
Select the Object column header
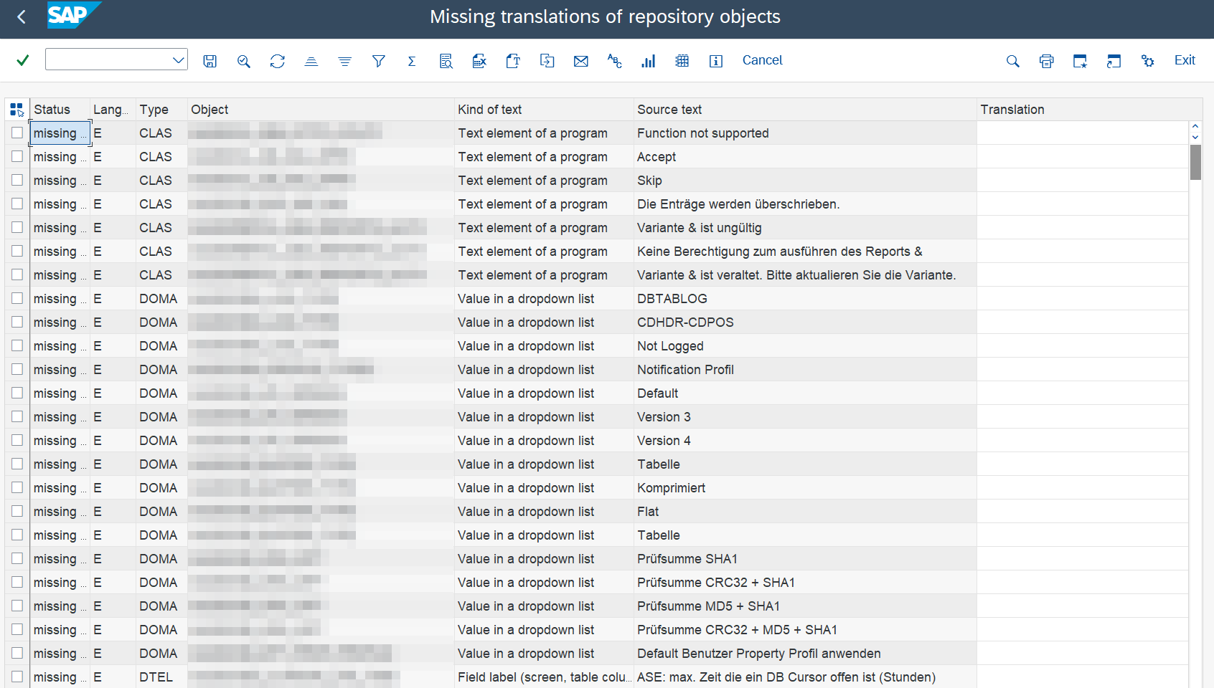(321, 110)
